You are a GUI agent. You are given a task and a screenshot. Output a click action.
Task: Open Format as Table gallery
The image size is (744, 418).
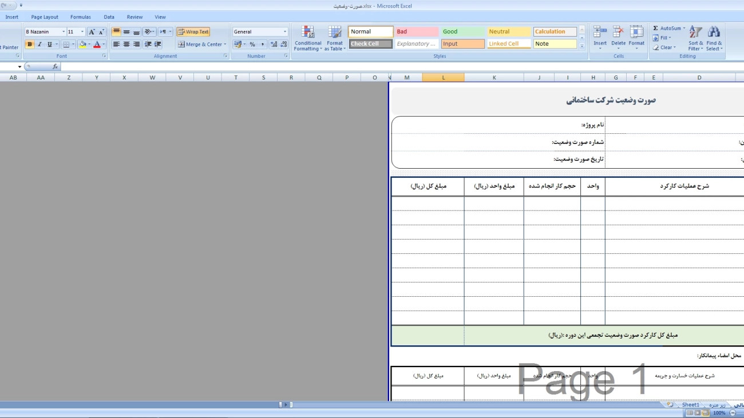point(335,38)
